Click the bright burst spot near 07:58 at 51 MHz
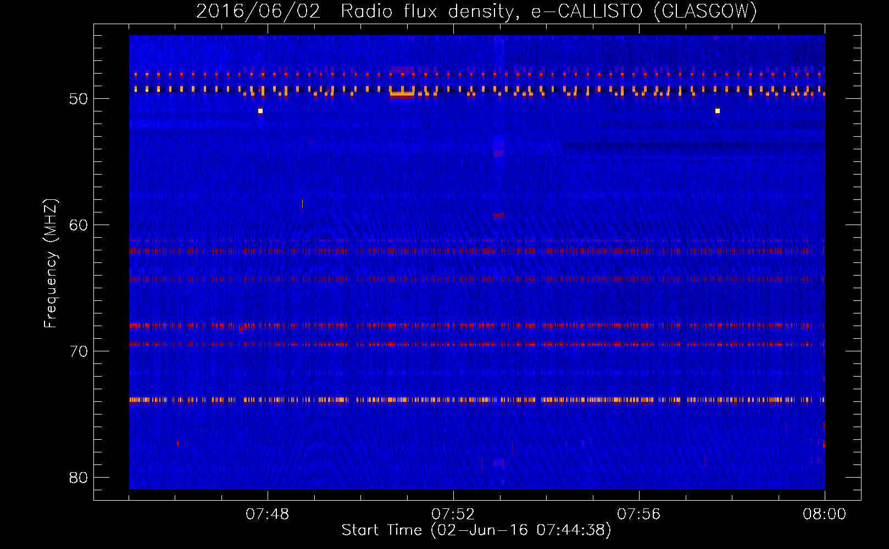Image resolution: width=889 pixels, height=549 pixels. [718, 111]
